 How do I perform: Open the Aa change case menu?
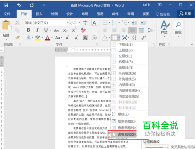(58, 38)
